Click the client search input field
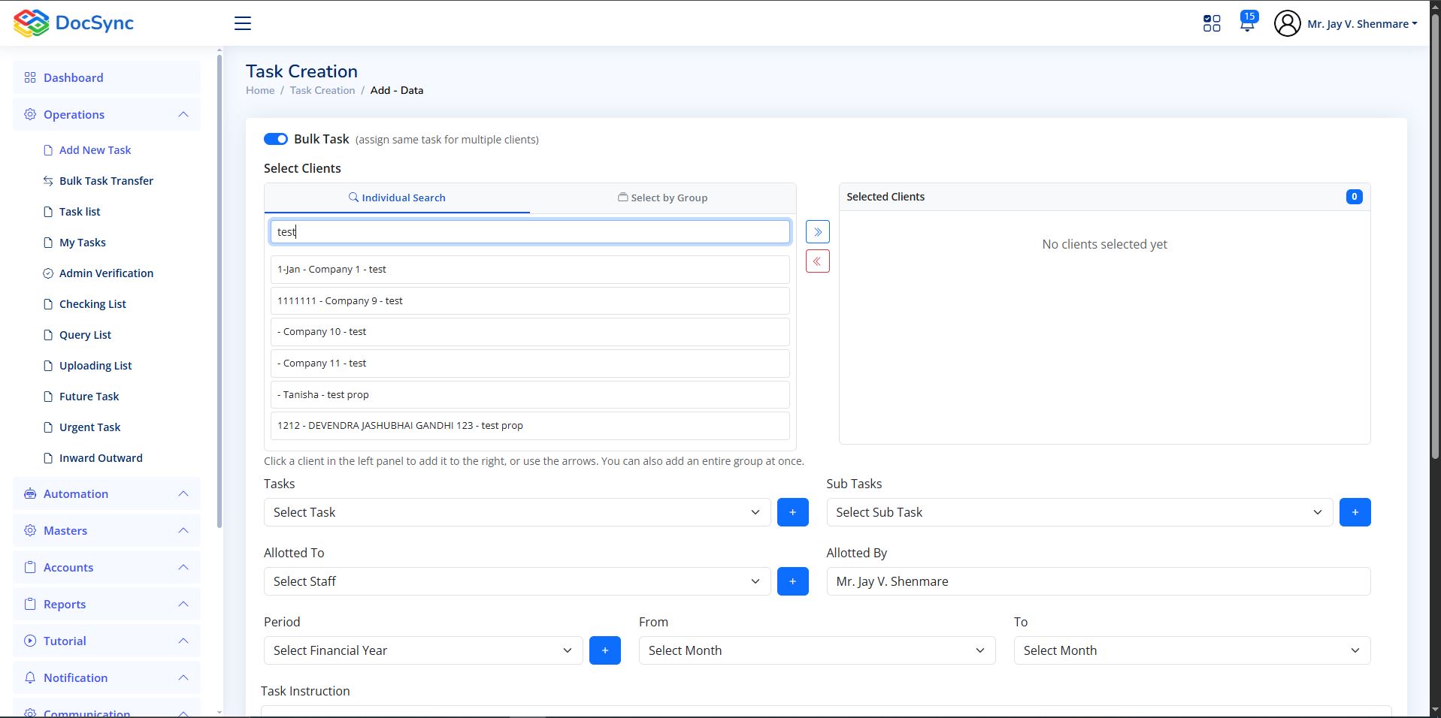Image resolution: width=1441 pixels, height=718 pixels. (530, 232)
